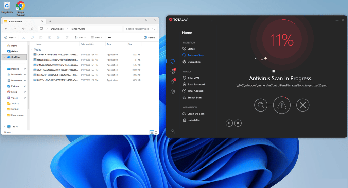Click the Rename icon in Explorer toolbar

pos(50,37)
